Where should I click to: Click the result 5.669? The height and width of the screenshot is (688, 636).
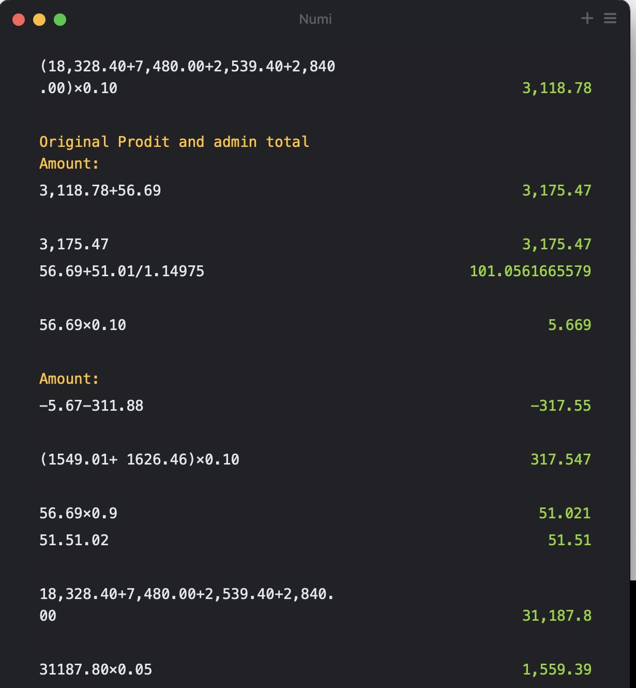569,325
